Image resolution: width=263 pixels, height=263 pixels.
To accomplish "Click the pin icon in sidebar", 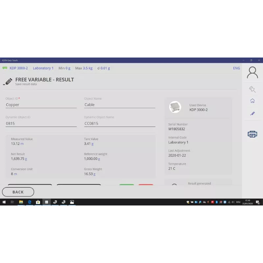I will click(252, 89).
